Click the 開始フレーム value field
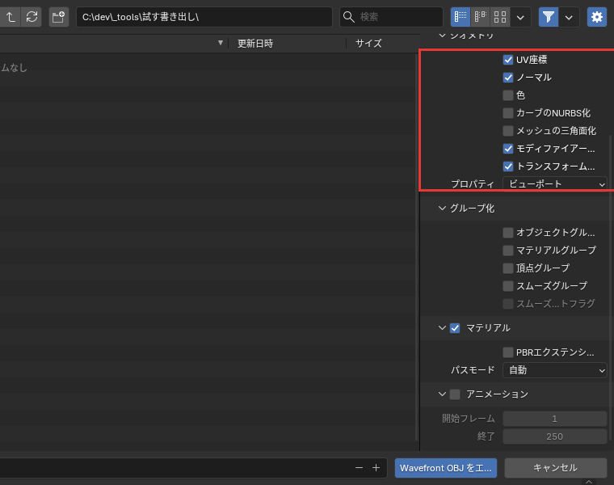The width and height of the screenshot is (614, 485). (555, 419)
